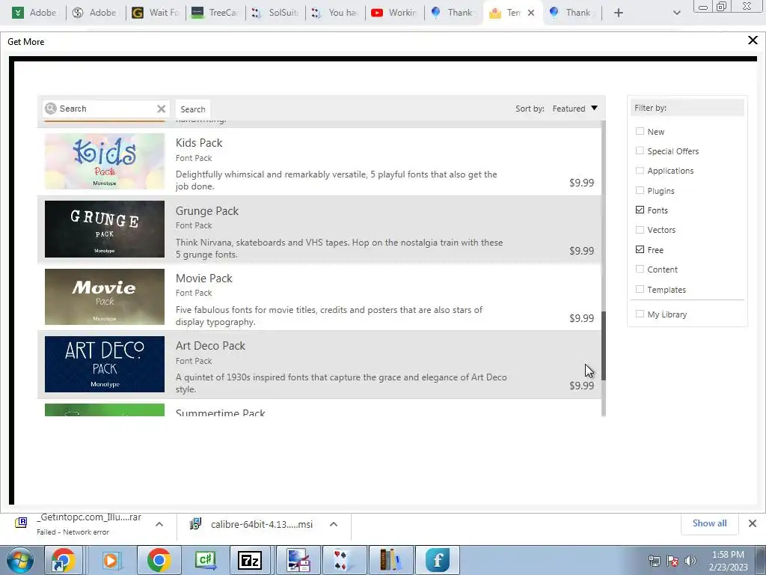This screenshot has height=575, width=766.
Task: Click the flag action center tray icon
Action: coord(672,561)
